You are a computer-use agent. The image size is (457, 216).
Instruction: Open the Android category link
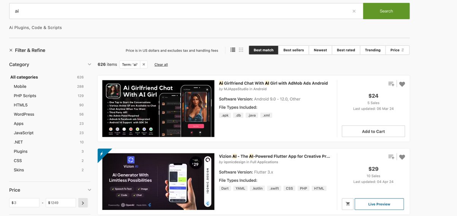click(260, 89)
